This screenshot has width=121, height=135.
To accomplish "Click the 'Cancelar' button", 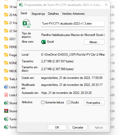I will click(x=78, y=127).
